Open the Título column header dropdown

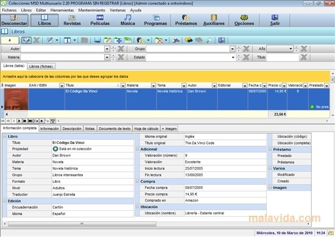[123, 86]
